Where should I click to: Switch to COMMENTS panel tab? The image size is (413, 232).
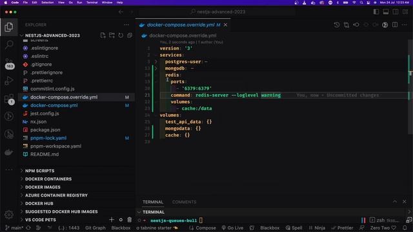(185, 202)
